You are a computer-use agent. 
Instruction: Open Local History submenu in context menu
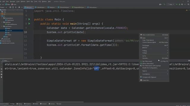(154, 74)
